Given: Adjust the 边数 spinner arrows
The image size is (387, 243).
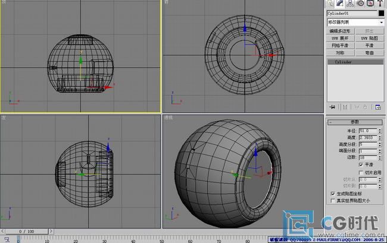Looking at the screenshot, I should [380, 157].
